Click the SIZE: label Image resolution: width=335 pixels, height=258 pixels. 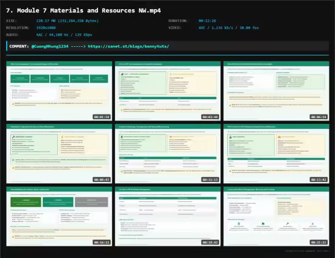pyautogui.click(x=12, y=21)
